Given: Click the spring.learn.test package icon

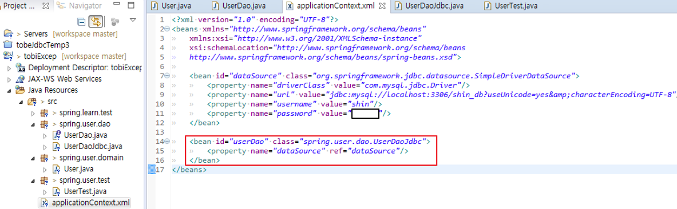Looking at the screenshot, I should (44, 113).
